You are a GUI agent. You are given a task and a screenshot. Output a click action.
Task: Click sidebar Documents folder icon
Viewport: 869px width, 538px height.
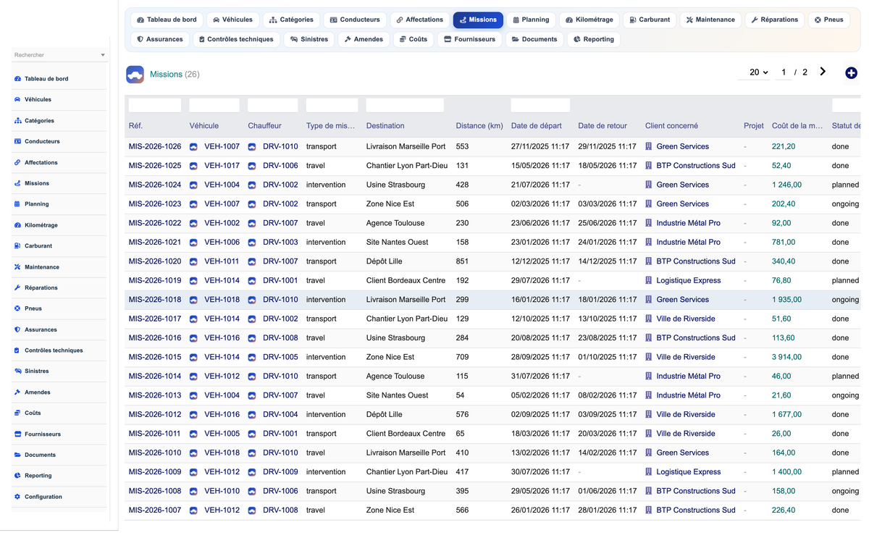click(x=17, y=455)
